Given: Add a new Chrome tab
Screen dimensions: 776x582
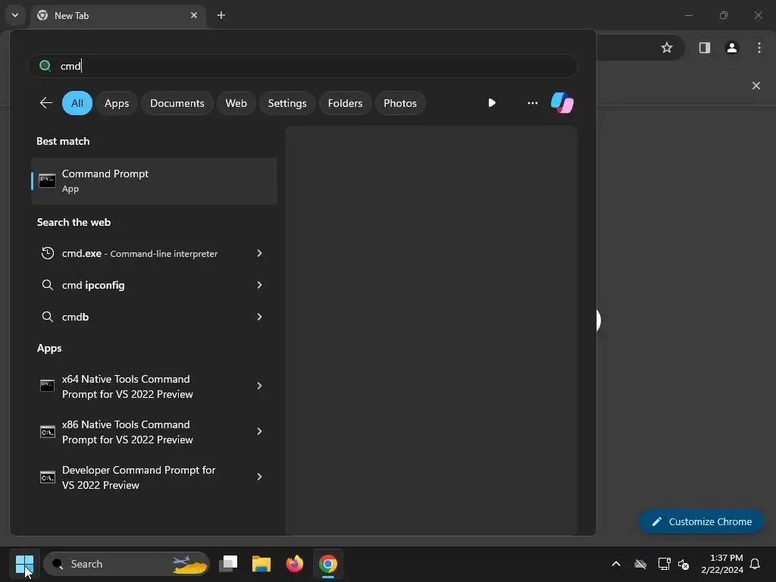Looking at the screenshot, I should pyautogui.click(x=221, y=15).
